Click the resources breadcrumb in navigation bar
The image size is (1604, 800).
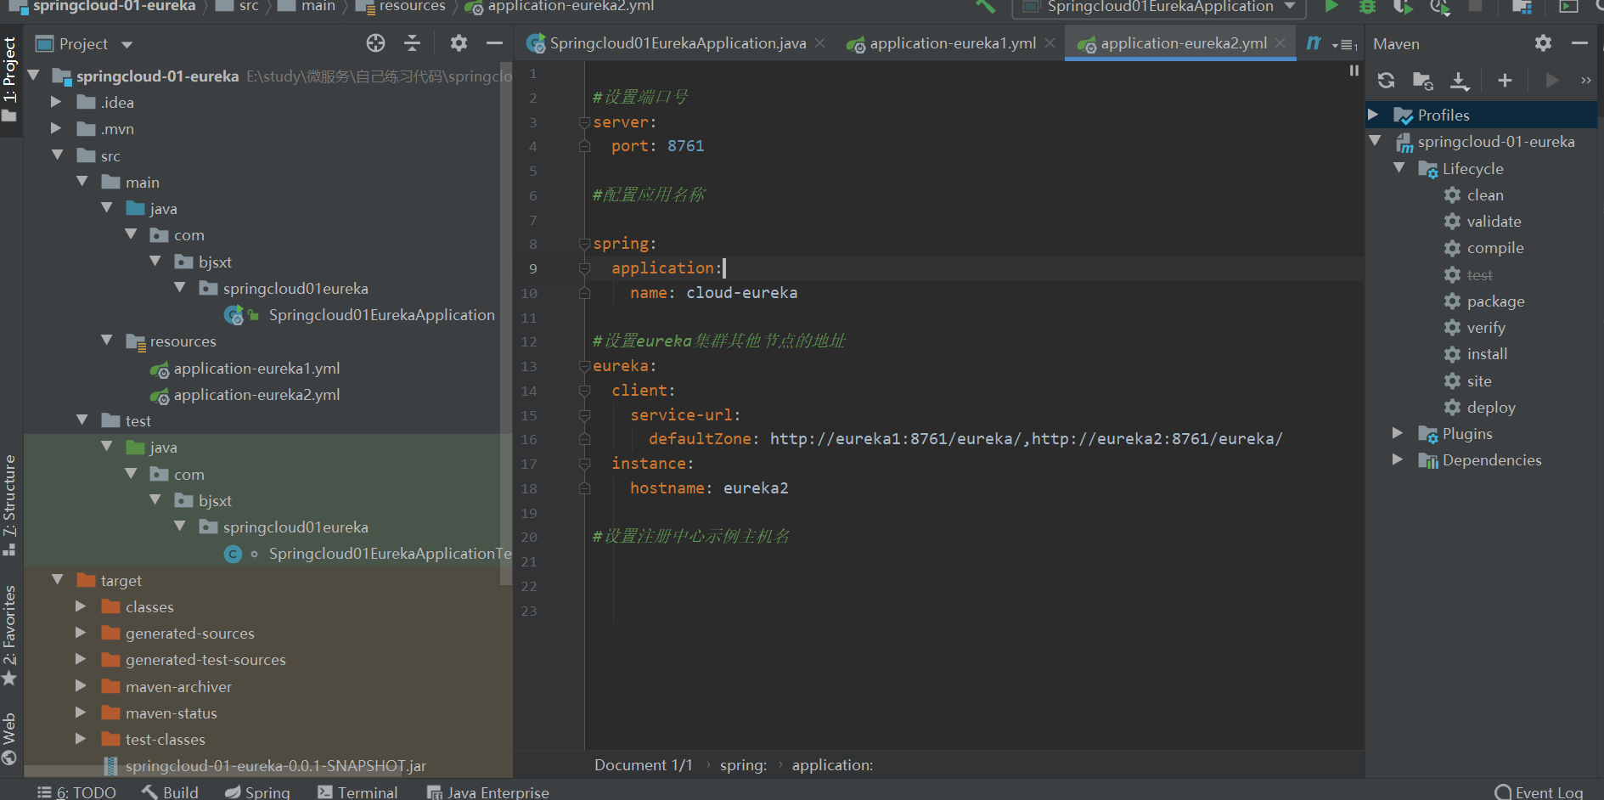pos(401,7)
